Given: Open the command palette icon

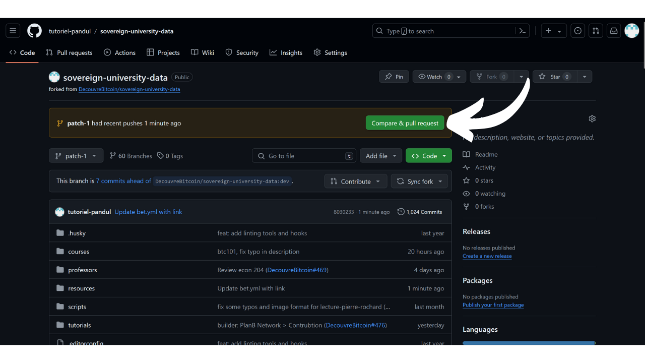Looking at the screenshot, I should pos(523,31).
